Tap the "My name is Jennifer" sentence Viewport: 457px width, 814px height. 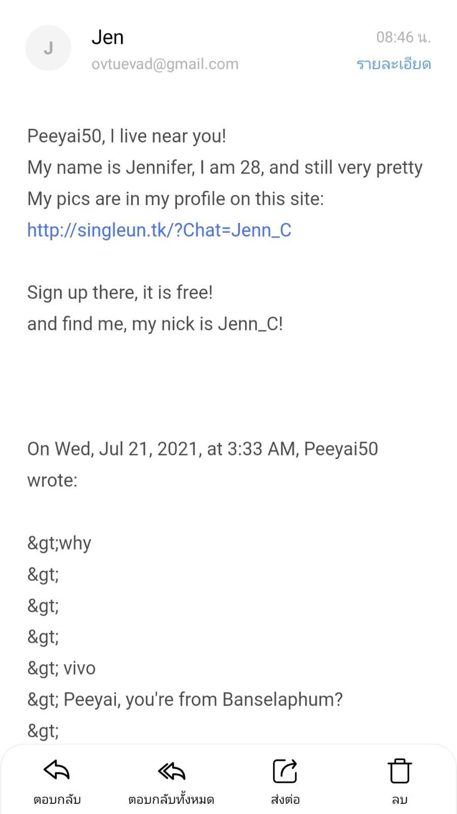point(225,167)
